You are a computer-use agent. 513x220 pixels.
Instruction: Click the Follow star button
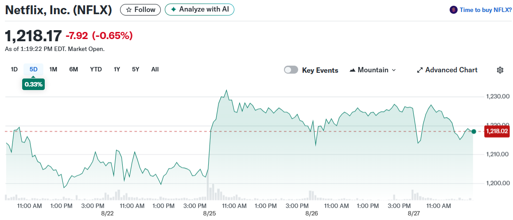(140, 10)
